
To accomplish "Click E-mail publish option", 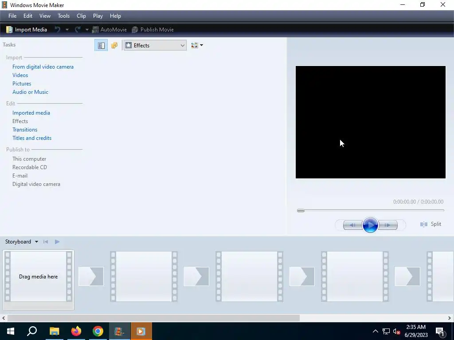I will (20, 175).
